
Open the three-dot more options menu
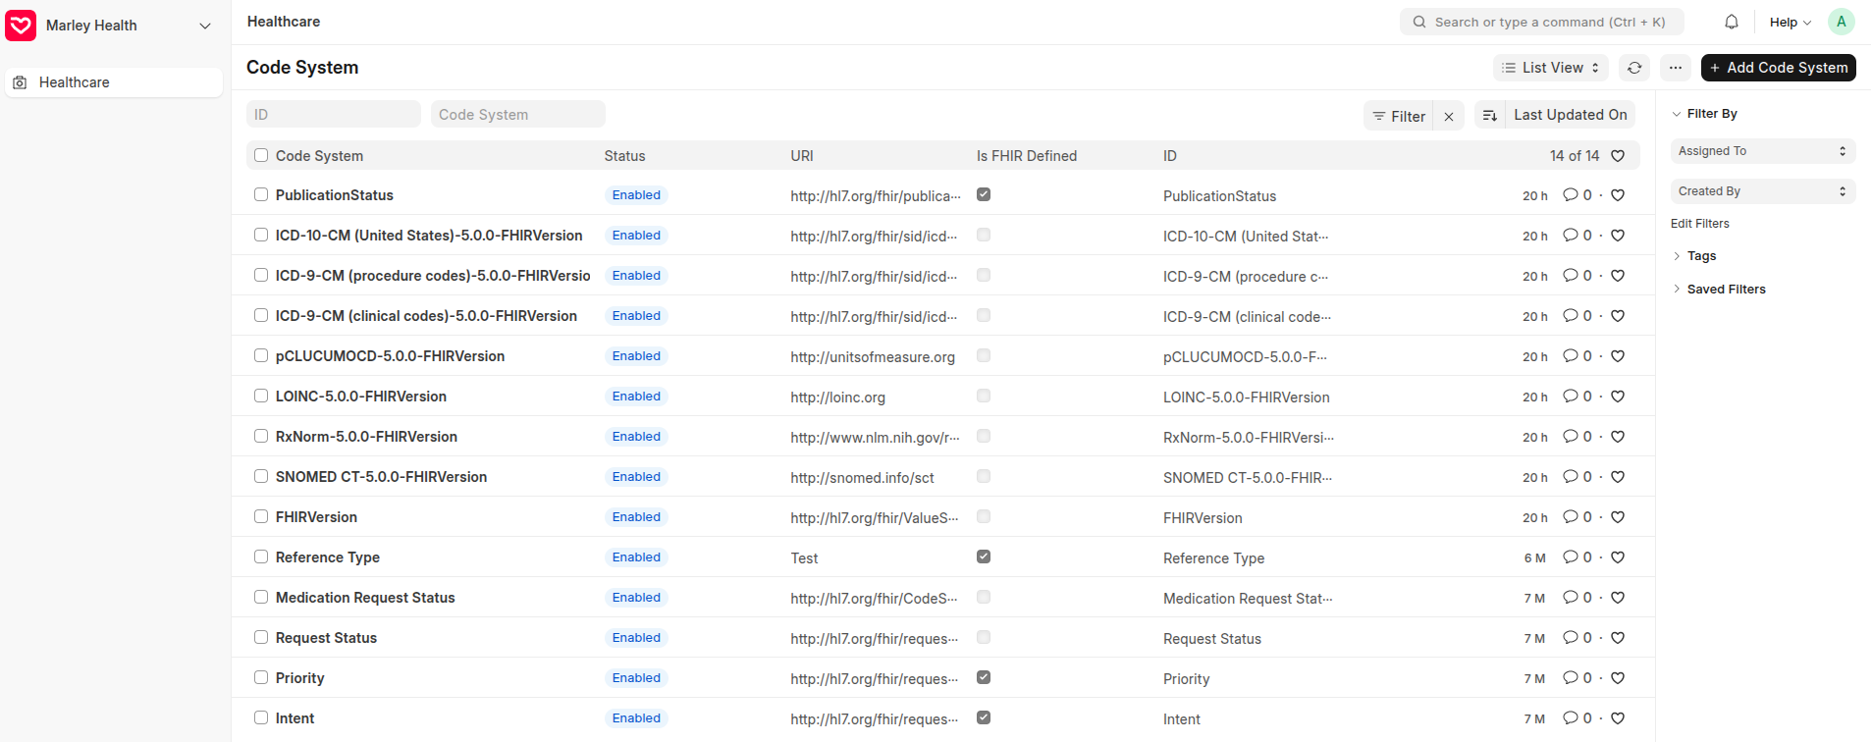[1676, 68]
